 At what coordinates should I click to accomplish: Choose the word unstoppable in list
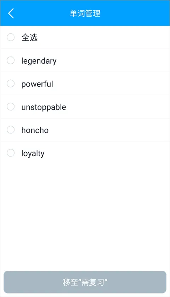coord(44,107)
